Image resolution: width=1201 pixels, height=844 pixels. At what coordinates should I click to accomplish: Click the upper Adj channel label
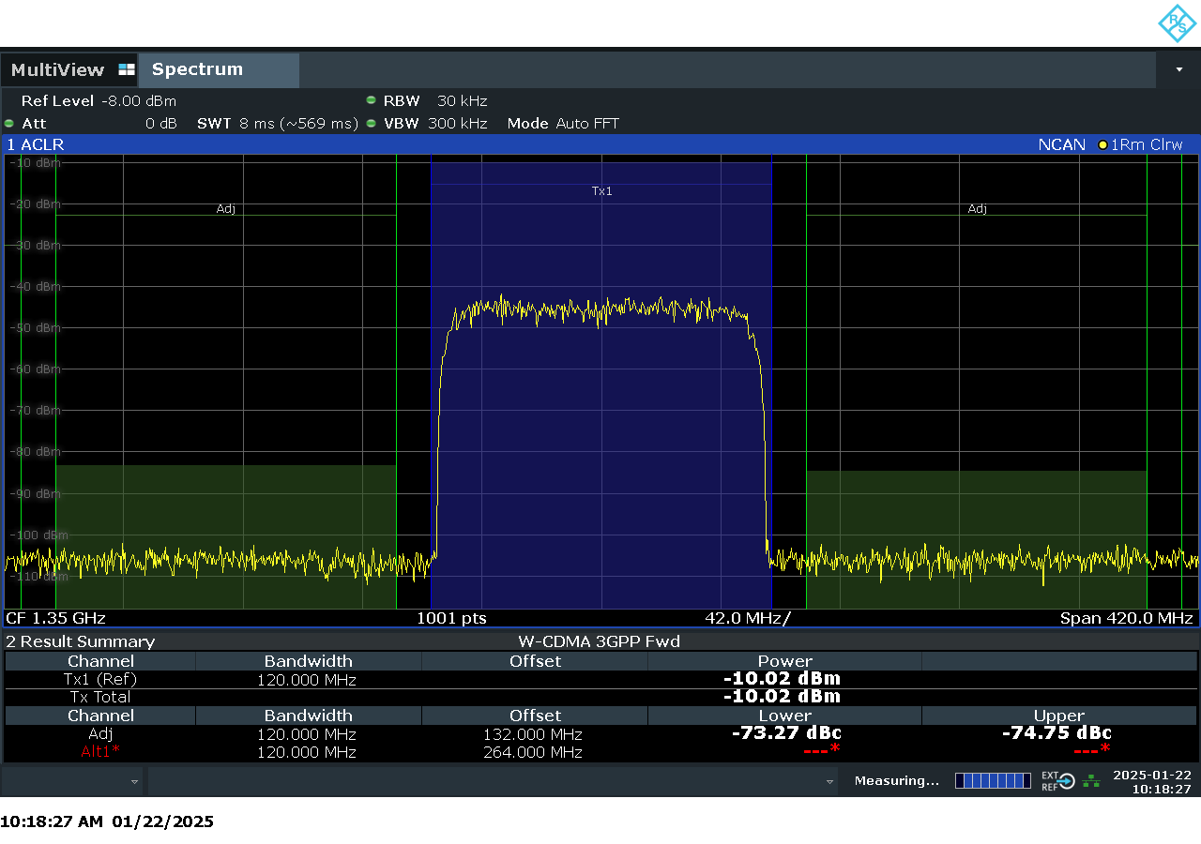point(977,209)
